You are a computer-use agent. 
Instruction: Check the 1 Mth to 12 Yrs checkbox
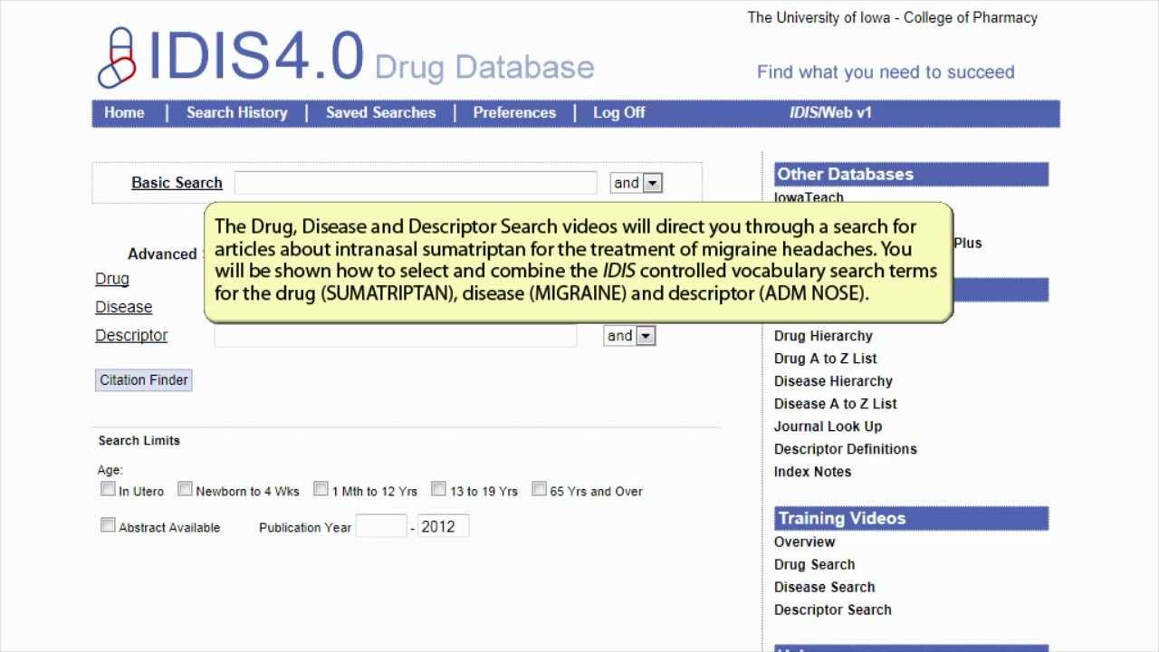(x=321, y=489)
